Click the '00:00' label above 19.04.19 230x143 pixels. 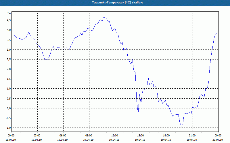click(x=11, y=136)
